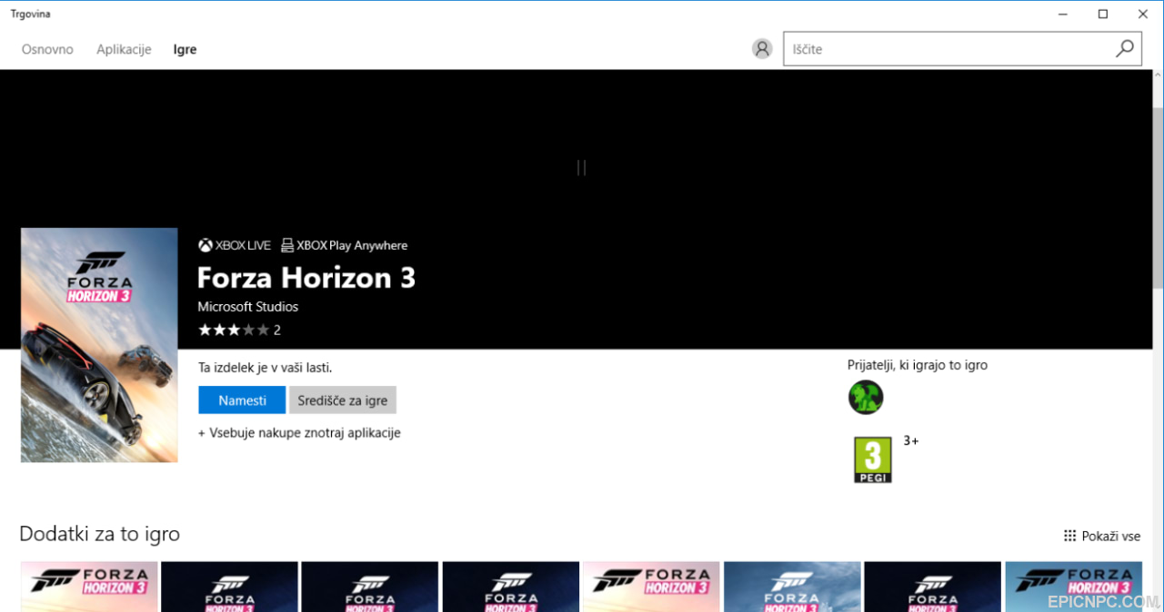Click the Namesti install button
This screenshot has height=612, width=1164.
[242, 400]
